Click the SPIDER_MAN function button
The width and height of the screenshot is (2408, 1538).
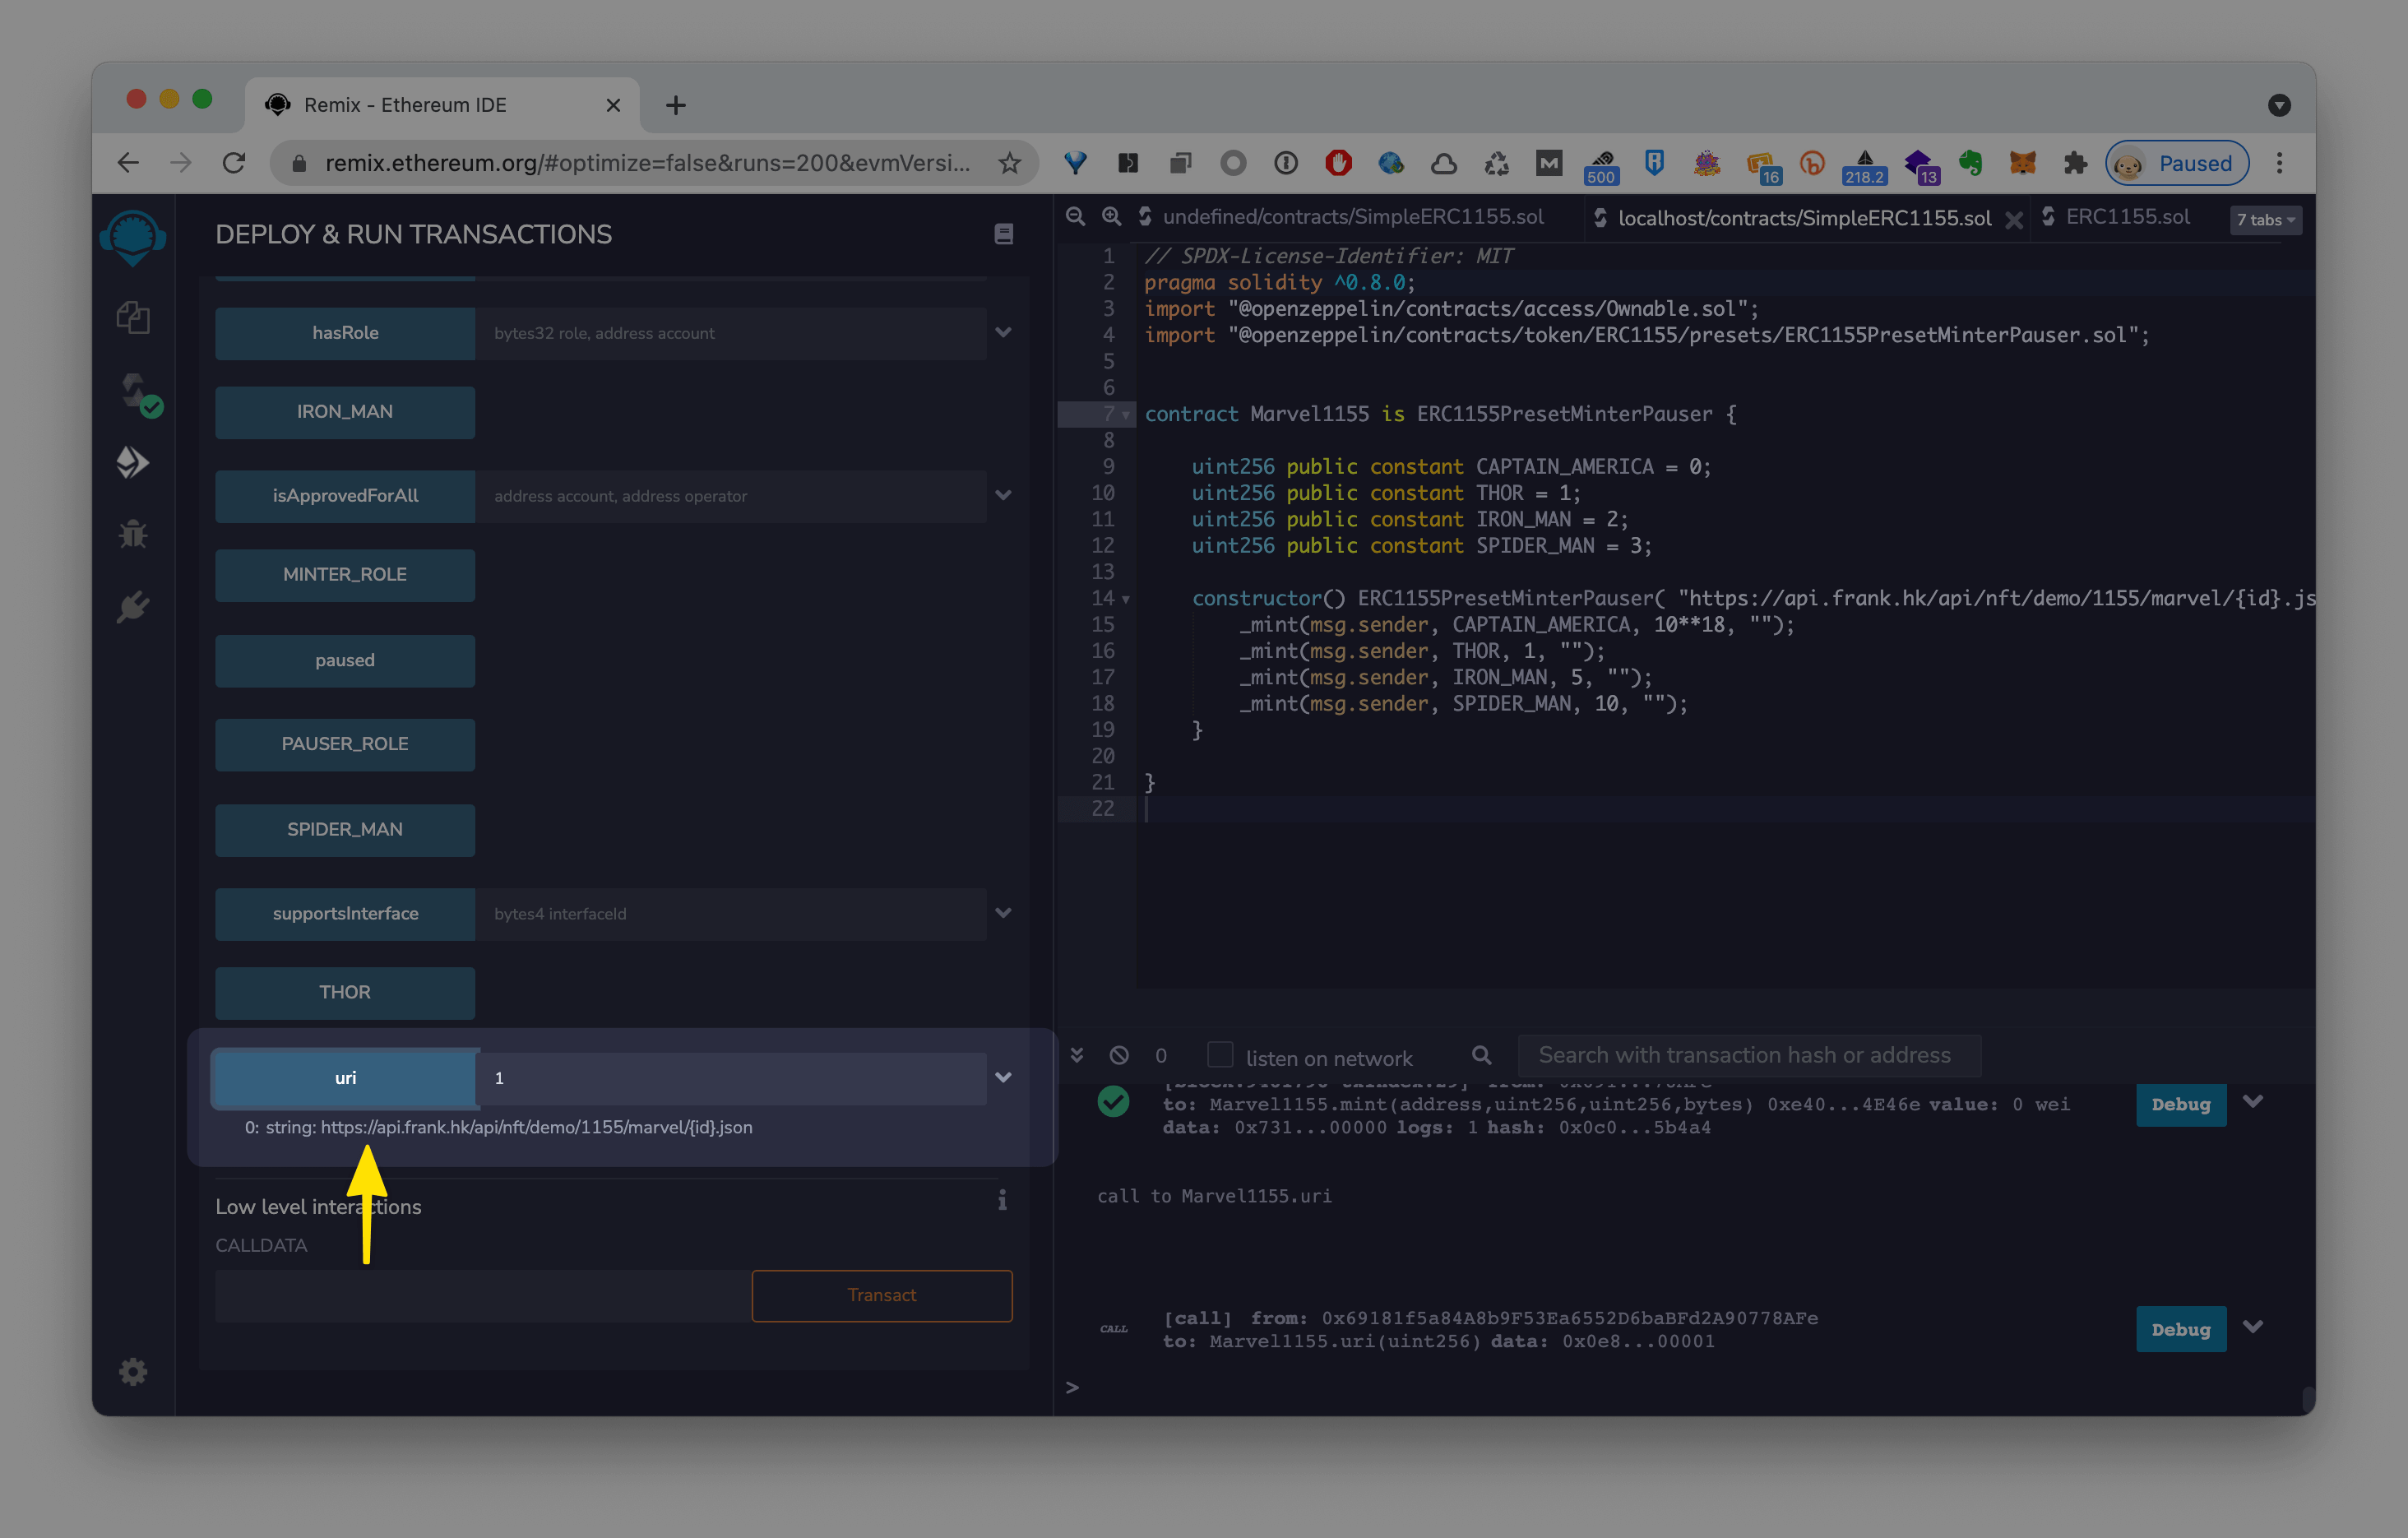[x=345, y=830]
